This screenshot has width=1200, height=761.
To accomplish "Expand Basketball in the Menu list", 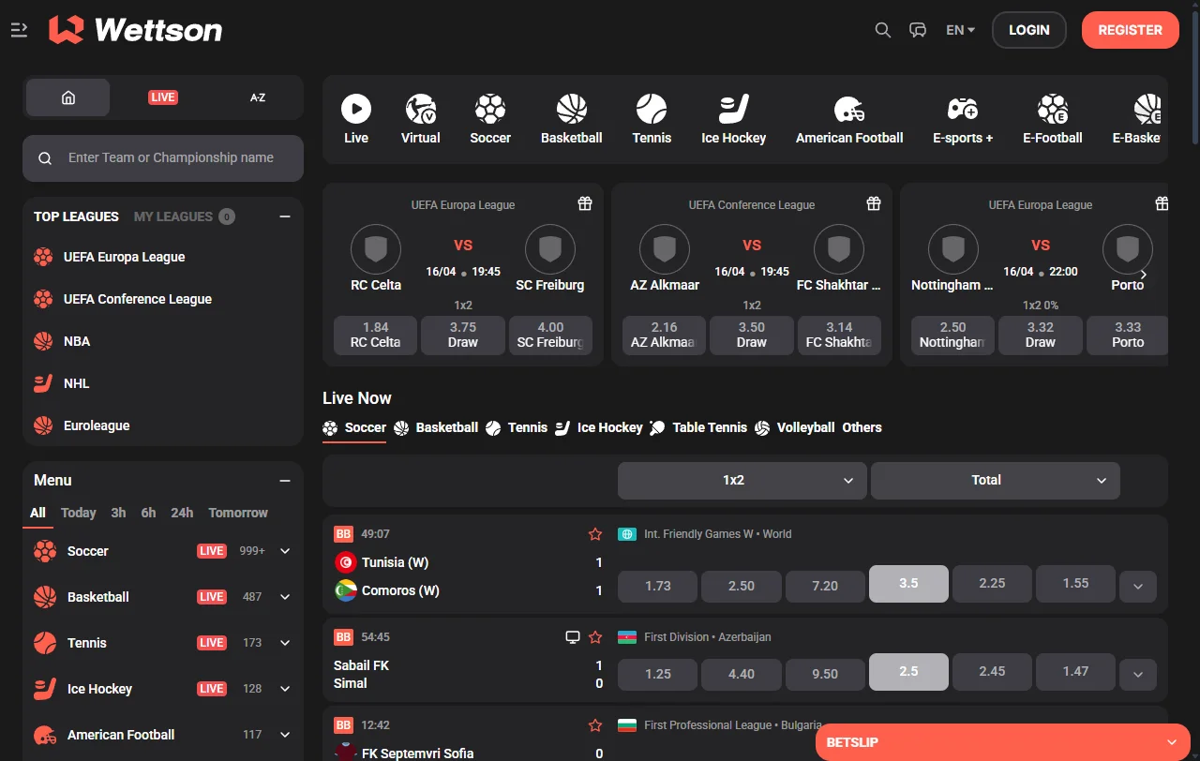I will [285, 597].
